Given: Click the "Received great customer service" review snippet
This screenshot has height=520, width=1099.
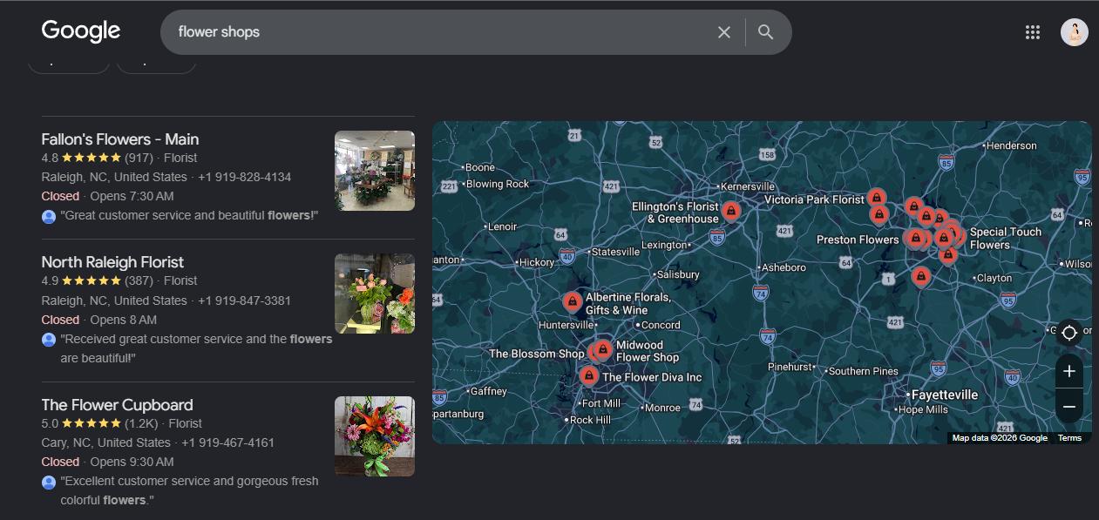Looking at the screenshot, I should pyautogui.click(x=196, y=348).
